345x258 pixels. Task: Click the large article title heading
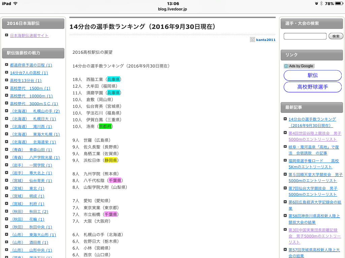pos(143,27)
